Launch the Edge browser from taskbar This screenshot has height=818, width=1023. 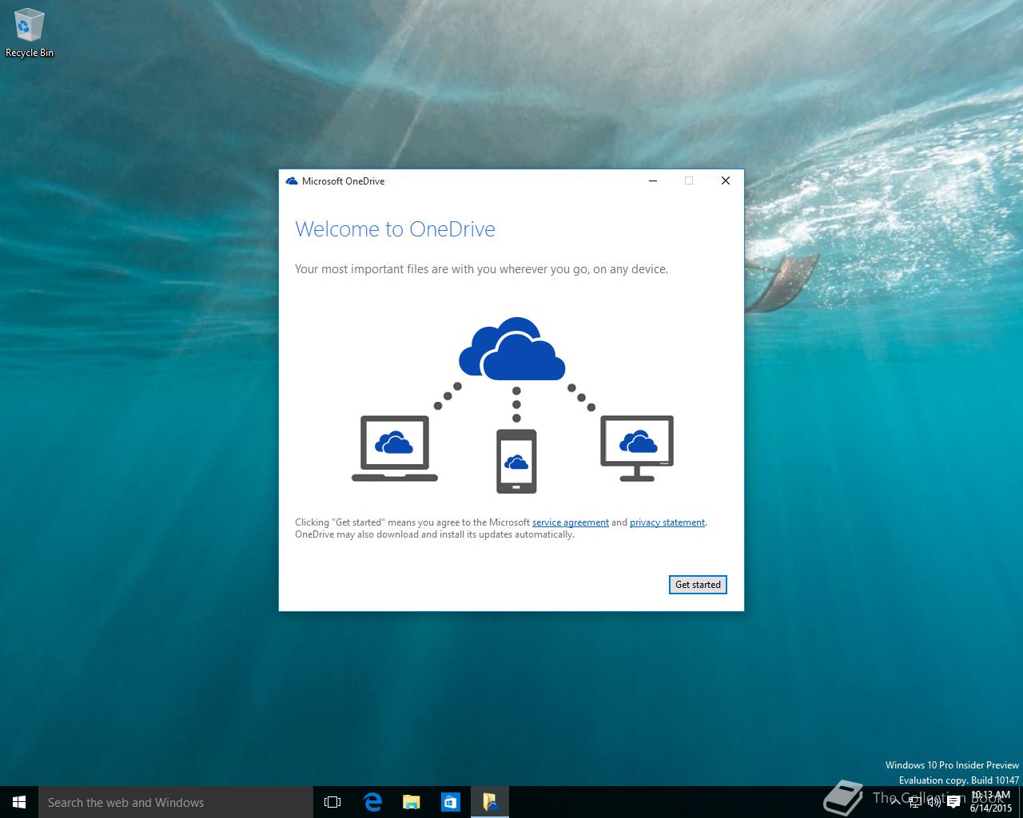coord(372,802)
